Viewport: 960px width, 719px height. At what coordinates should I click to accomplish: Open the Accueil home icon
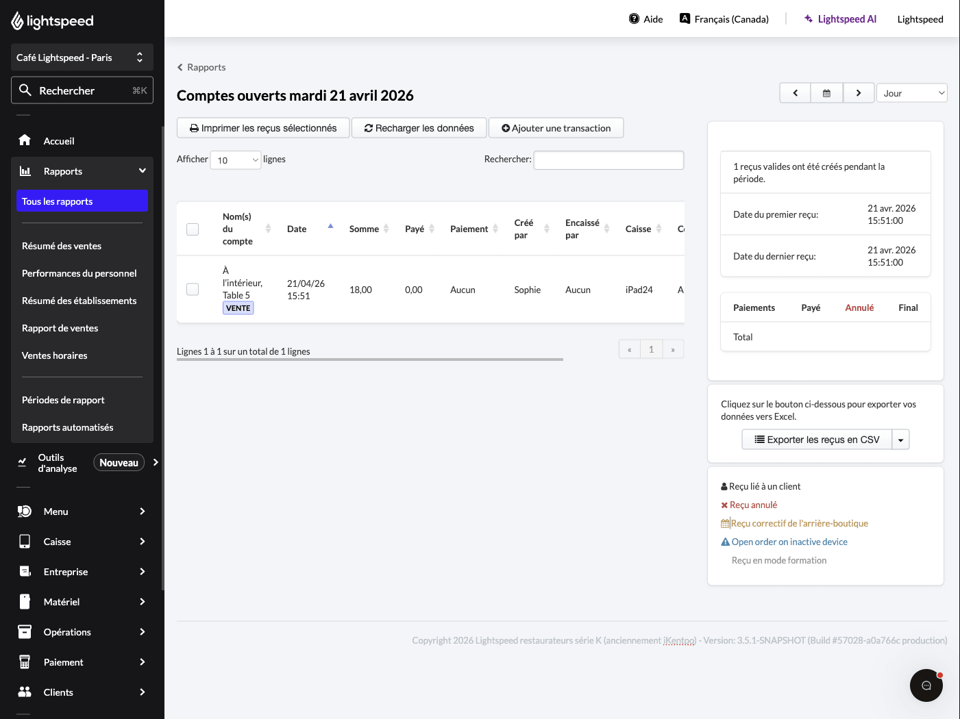pyautogui.click(x=25, y=140)
